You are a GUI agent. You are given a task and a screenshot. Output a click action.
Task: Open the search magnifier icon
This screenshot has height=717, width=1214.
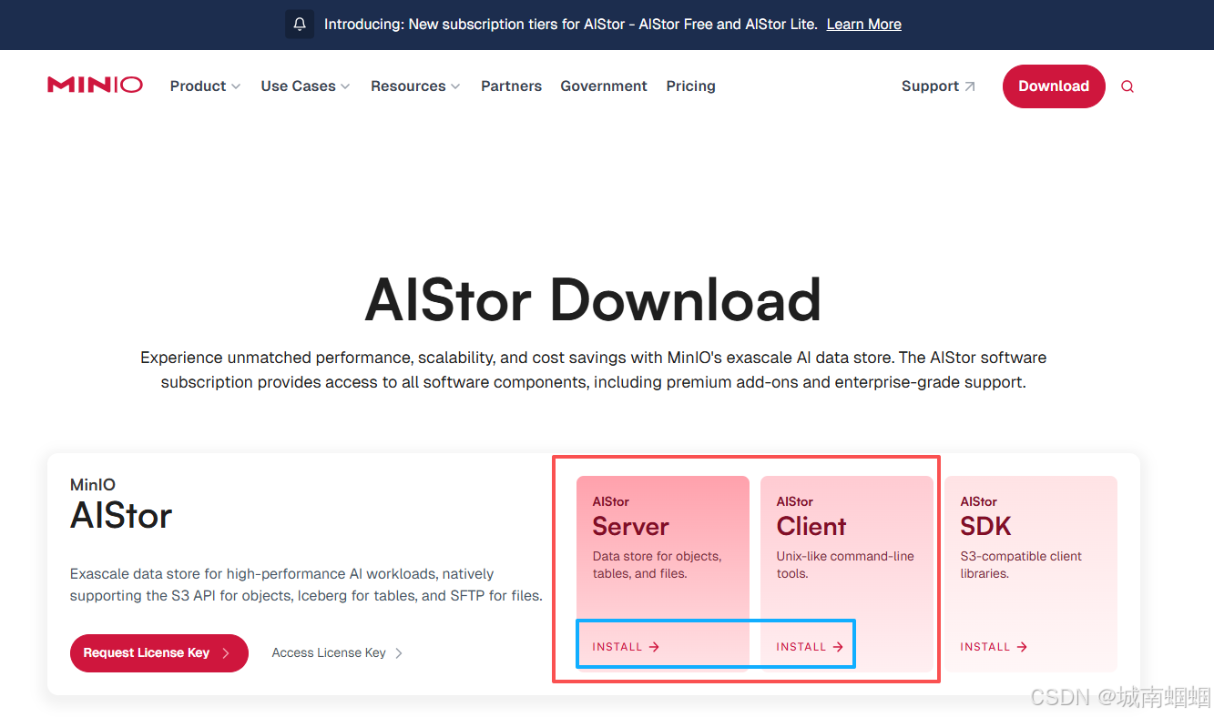click(x=1127, y=86)
